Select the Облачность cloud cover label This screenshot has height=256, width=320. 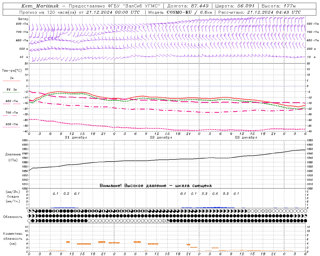click(x=13, y=217)
